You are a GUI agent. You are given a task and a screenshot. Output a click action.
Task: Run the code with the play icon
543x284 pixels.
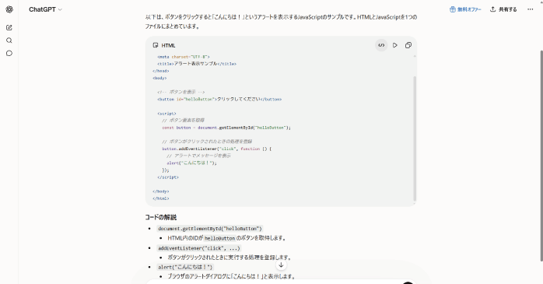point(394,45)
